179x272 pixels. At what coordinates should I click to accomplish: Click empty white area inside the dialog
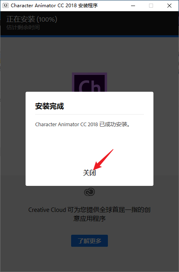pyautogui.click(x=89, y=144)
